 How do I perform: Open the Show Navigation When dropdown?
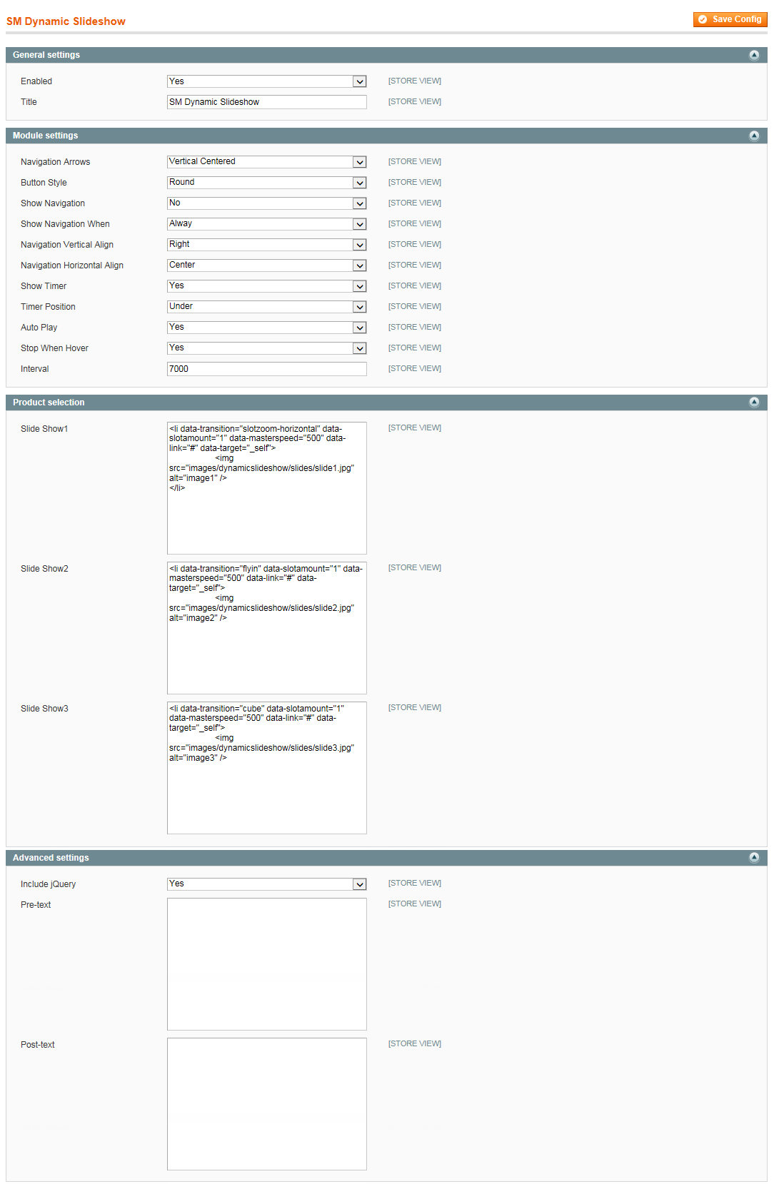click(x=267, y=224)
